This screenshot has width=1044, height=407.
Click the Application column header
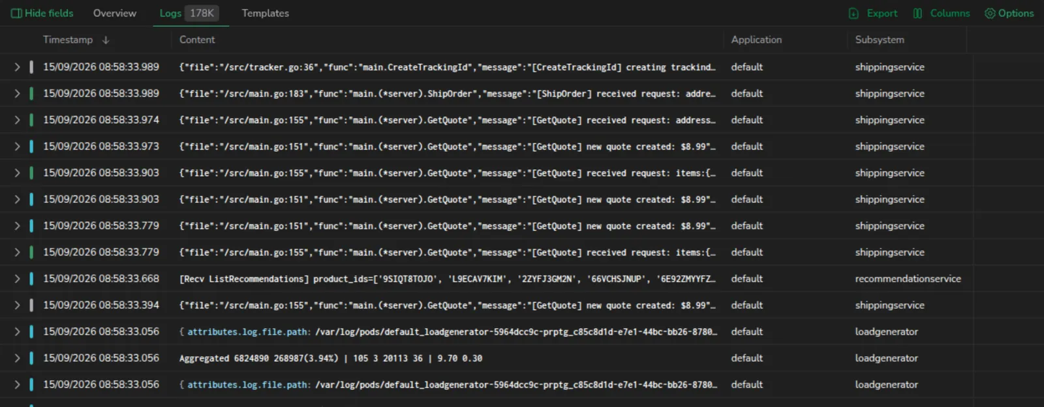tap(756, 40)
